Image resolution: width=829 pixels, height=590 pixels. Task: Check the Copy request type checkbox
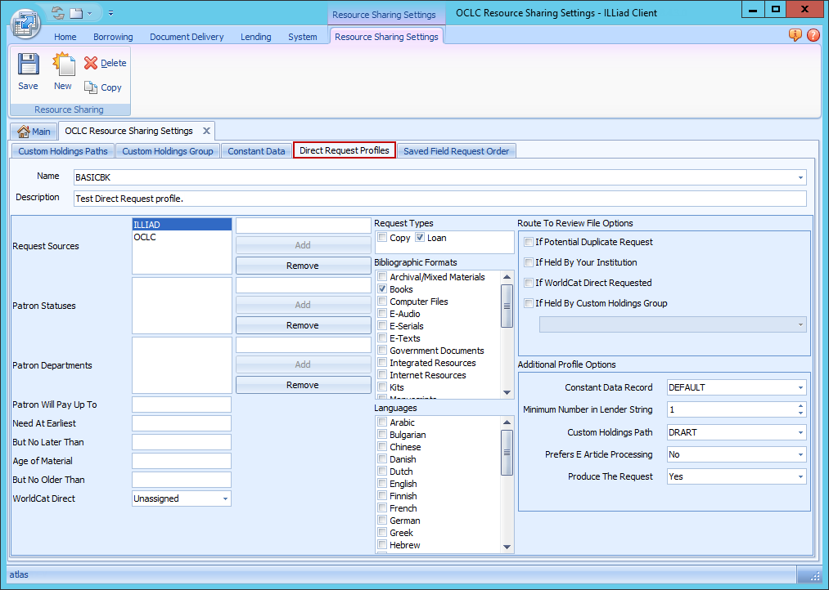[x=382, y=238]
